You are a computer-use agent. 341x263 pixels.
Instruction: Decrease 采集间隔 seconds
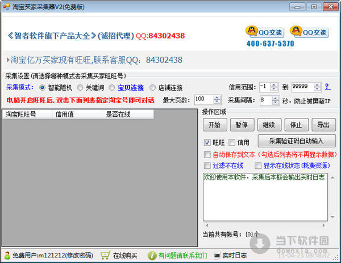276,103
